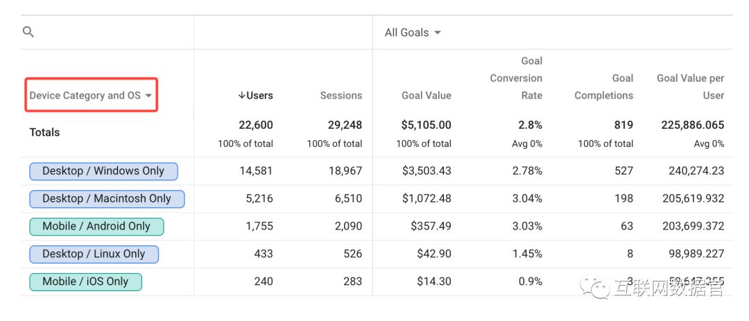Image resolution: width=749 pixels, height=321 pixels.
Task: Select the Mobile / iOS Only segment
Action: coord(85,282)
